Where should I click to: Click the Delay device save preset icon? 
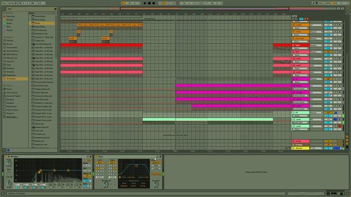[x=160, y=157]
